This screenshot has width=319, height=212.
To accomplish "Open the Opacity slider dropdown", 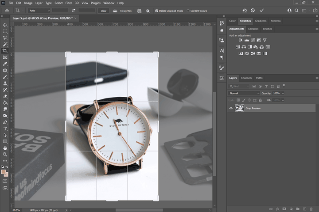I will tap(283, 93).
